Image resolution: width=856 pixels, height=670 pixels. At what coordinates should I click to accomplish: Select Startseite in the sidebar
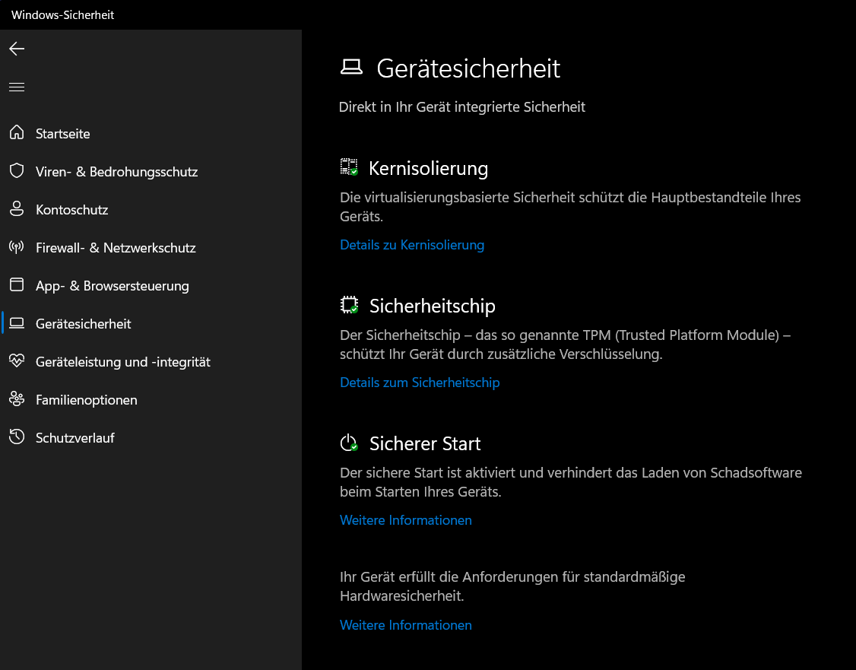63,134
